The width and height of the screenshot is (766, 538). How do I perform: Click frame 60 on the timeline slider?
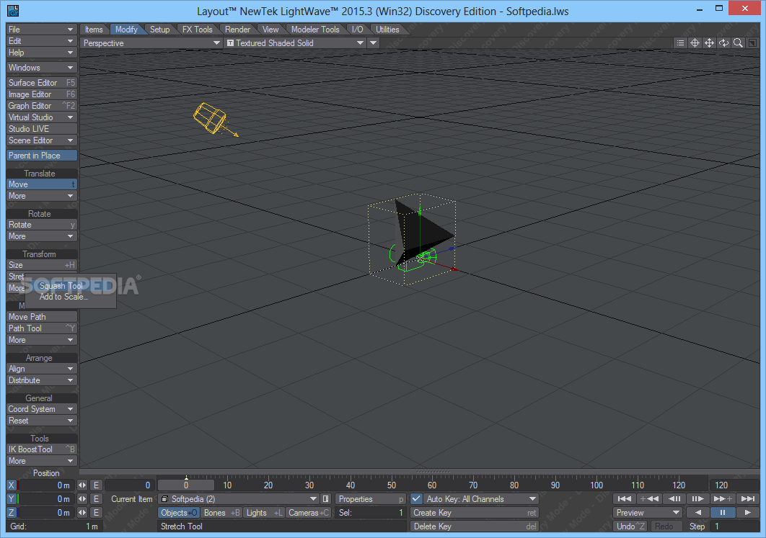pyautogui.click(x=432, y=485)
